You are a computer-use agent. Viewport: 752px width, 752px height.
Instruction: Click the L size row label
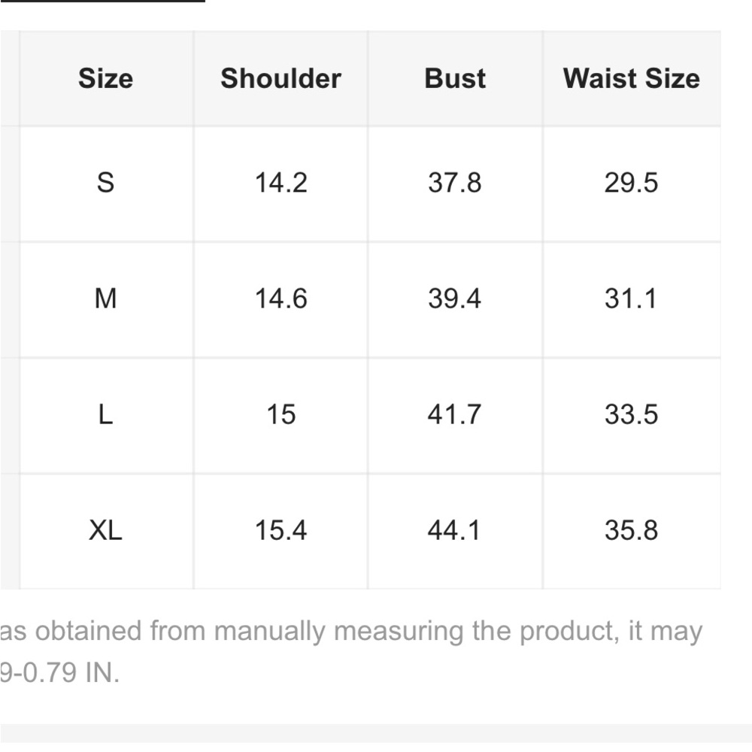(105, 414)
